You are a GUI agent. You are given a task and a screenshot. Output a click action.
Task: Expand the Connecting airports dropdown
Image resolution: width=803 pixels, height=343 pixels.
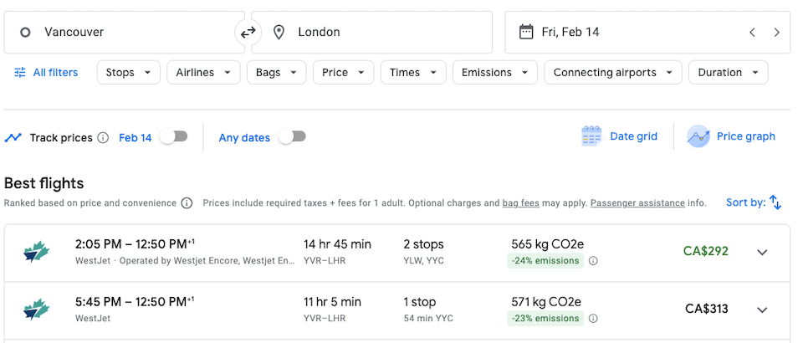pos(613,72)
